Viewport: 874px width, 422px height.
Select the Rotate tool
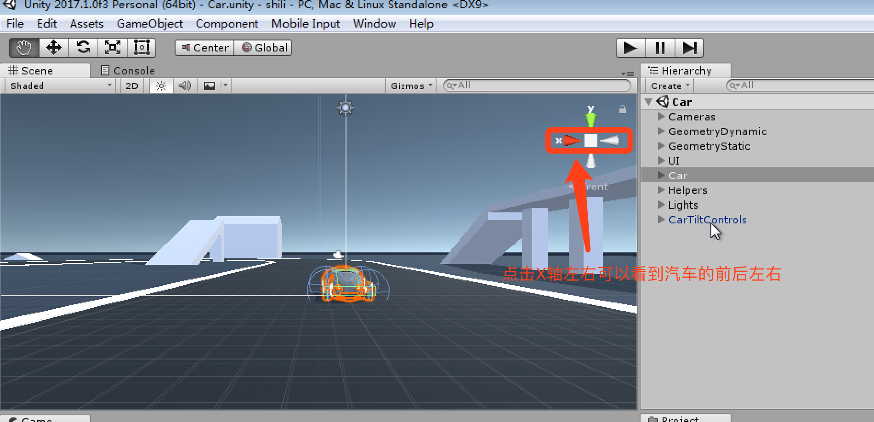point(83,47)
